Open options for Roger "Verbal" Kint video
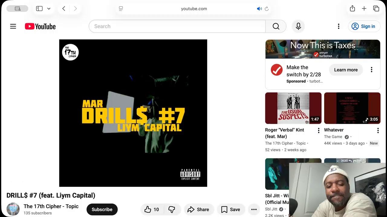This screenshot has width=387, height=217. pyautogui.click(x=318, y=131)
